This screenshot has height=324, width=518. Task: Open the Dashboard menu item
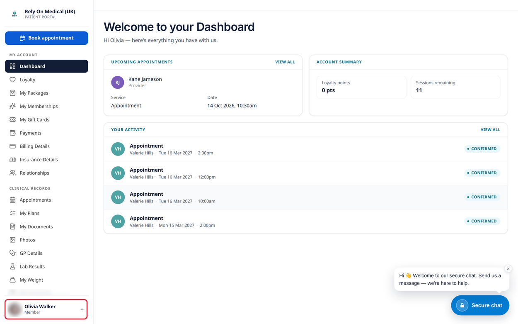[46, 66]
